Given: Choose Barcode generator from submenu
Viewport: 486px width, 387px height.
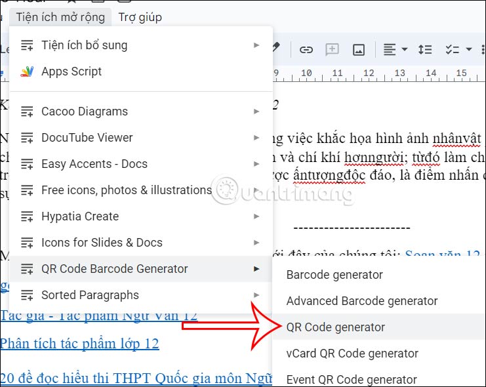Looking at the screenshot, I should pyautogui.click(x=379, y=275).
